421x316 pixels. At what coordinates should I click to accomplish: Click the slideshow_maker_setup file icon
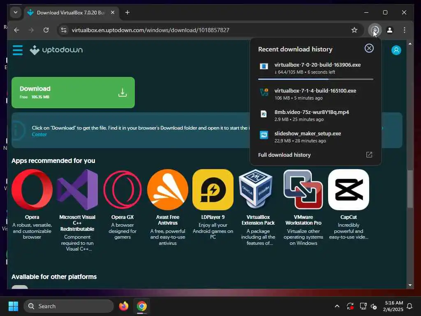264,135
